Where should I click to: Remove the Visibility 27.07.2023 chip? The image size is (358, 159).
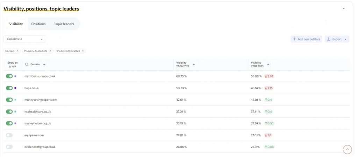tap(83, 51)
